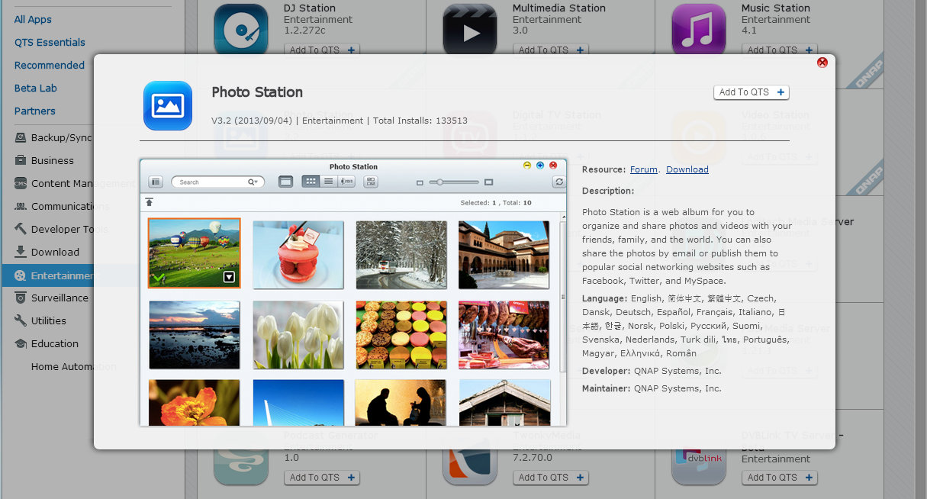Click the Multimedia Station app title
This screenshot has height=499, width=927.
coord(559,8)
